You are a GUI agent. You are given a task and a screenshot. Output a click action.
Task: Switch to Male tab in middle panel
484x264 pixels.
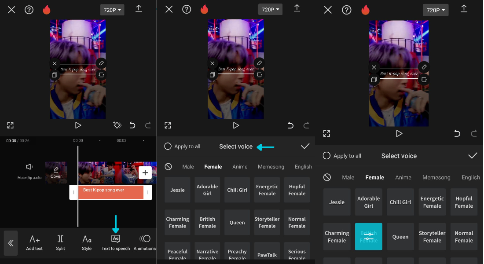(188, 167)
